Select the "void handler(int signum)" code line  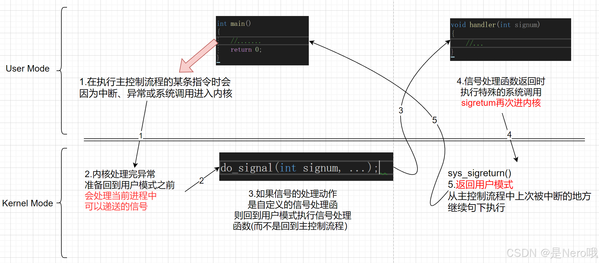pos(495,25)
